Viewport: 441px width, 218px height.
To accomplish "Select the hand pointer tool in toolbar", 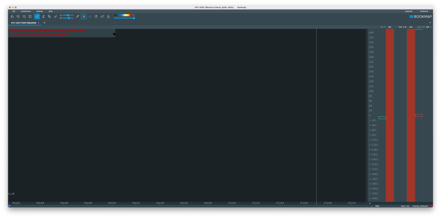I will tap(12, 16).
